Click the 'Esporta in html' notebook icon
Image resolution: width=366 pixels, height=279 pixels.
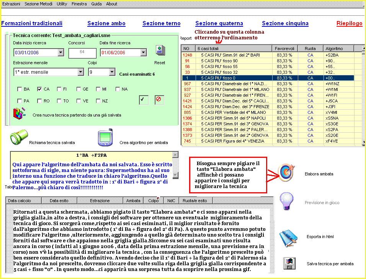[288, 238]
